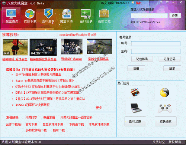Open the yellow-black sphere app icon
The height and width of the screenshot is (145, 186).
[164, 92]
